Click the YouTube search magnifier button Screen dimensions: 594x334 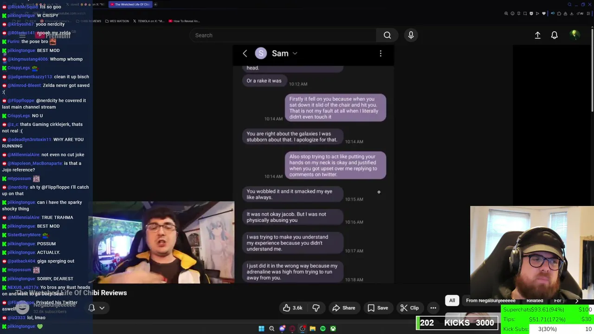[x=387, y=35]
